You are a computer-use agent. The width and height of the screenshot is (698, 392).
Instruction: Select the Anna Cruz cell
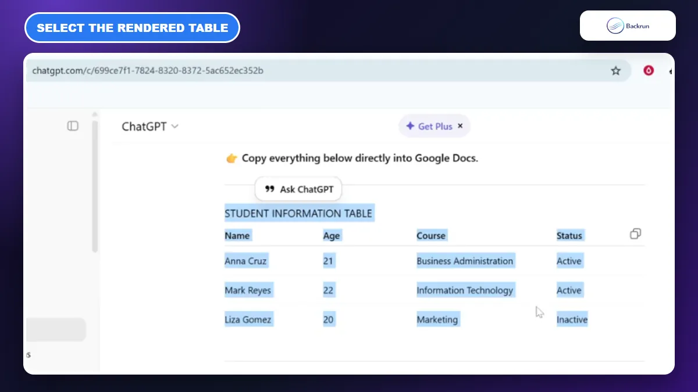click(x=245, y=261)
